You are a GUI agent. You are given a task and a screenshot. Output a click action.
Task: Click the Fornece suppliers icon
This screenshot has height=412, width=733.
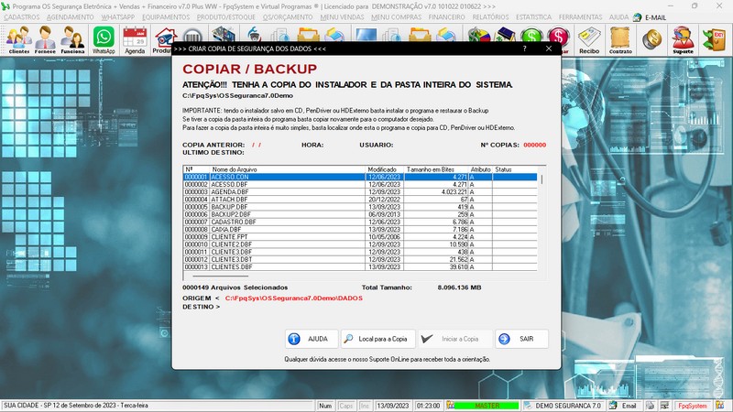tap(46, 40)
